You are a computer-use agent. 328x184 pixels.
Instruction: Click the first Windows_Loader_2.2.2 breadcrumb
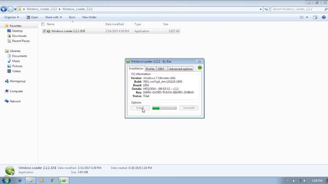[x=42, y=9]
